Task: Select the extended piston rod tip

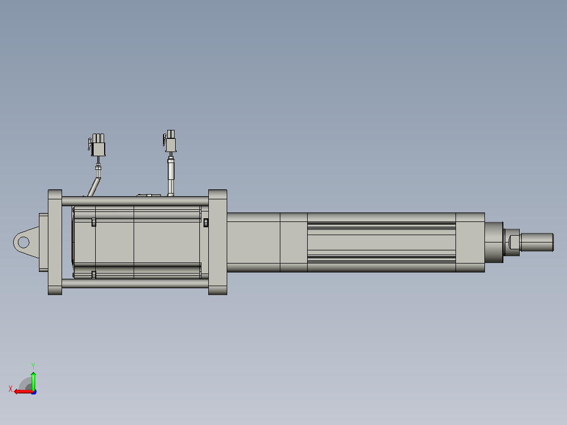Action: [x=537, y=242]
